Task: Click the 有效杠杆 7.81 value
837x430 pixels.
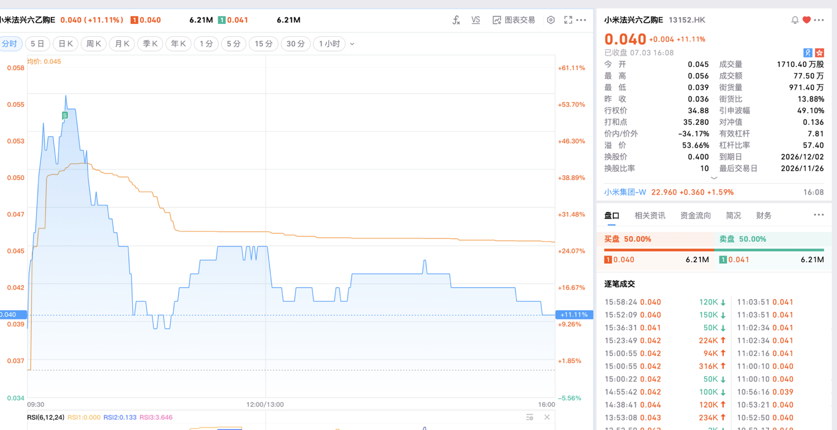Action: 816,134
